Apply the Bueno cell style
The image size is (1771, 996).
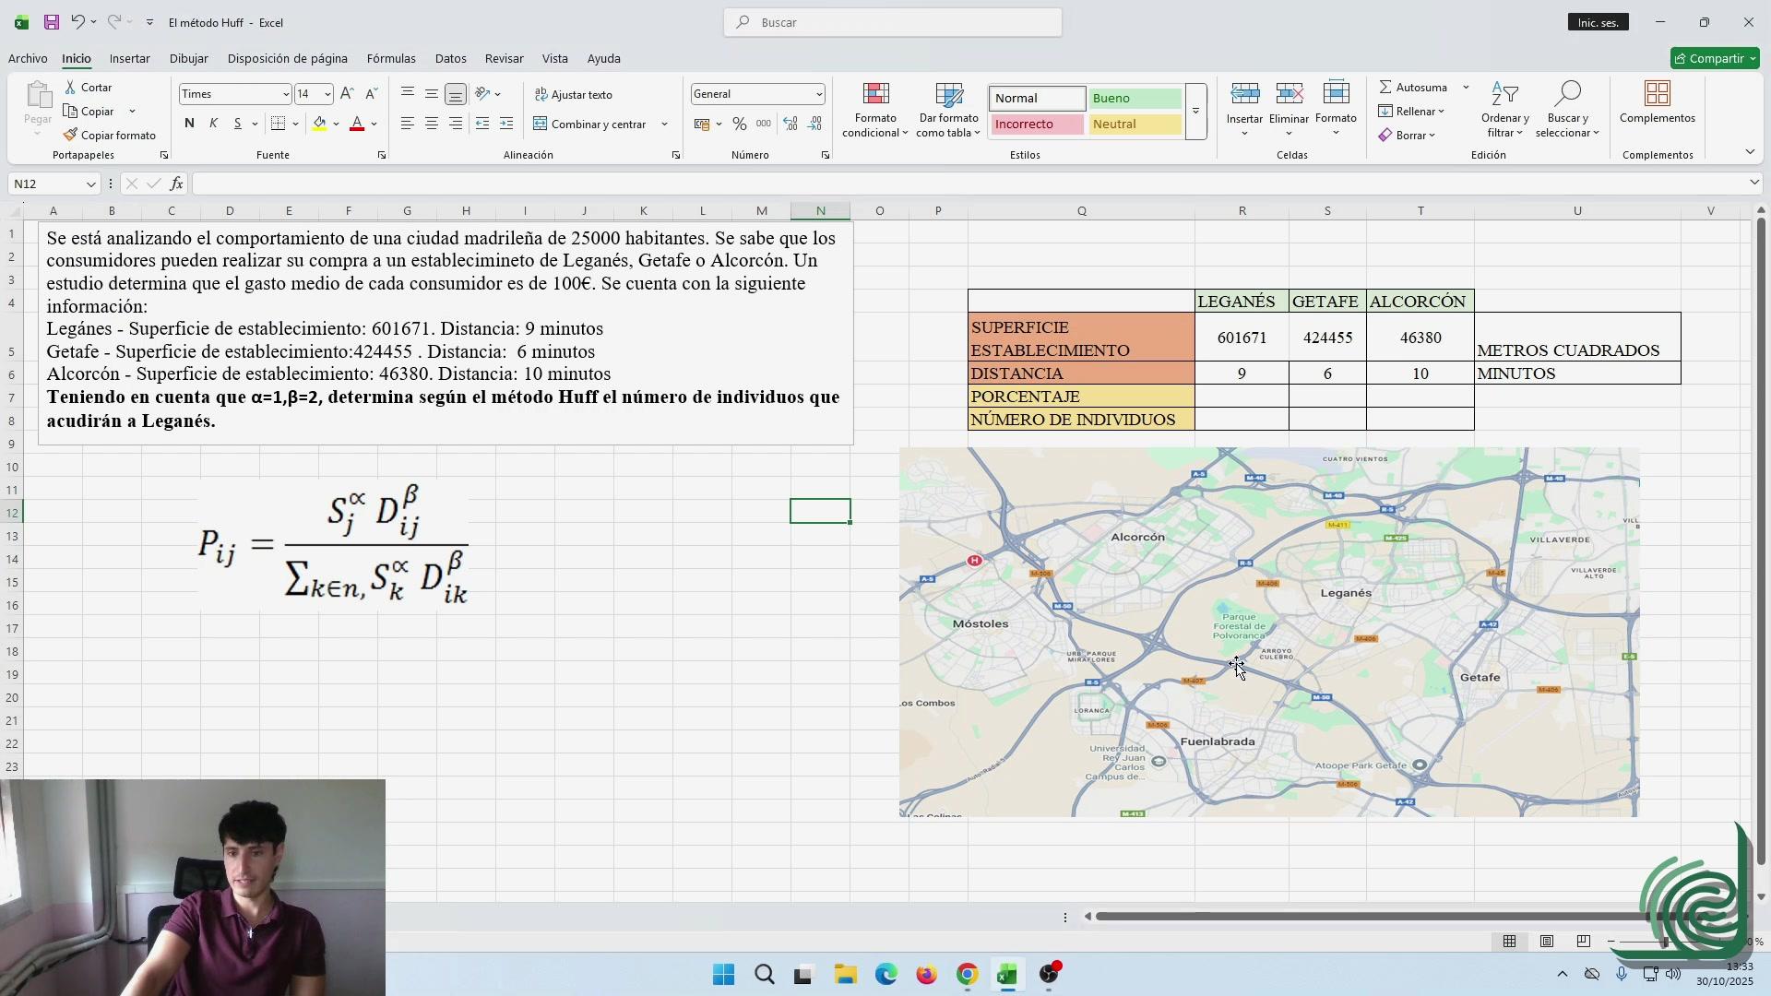pos(1135,99)
